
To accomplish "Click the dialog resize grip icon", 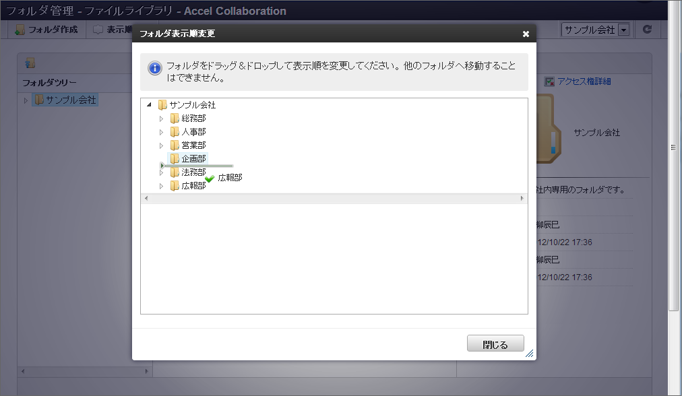I will 529,354.
